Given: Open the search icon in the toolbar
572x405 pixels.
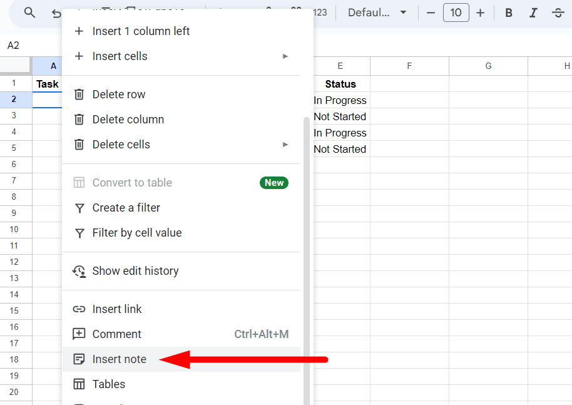Looking at the screenshot, I should (x=29, y=13).
